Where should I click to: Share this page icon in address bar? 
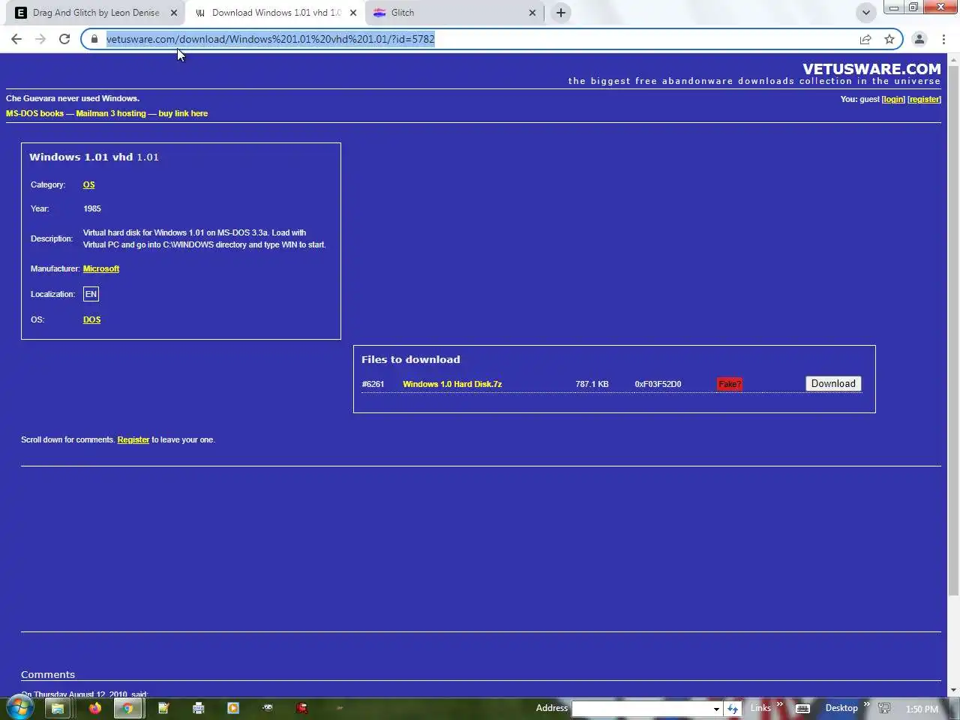coord(865,39)
